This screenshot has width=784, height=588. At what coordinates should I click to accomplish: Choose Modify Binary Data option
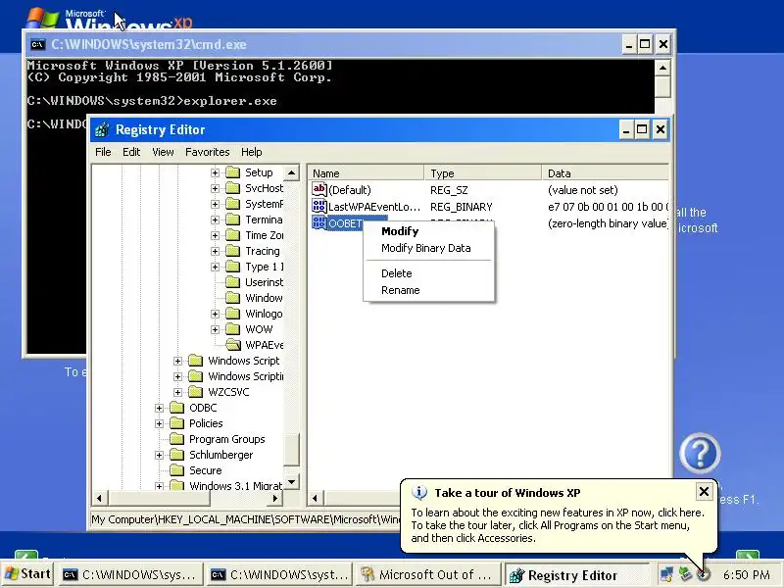[425, 248]
